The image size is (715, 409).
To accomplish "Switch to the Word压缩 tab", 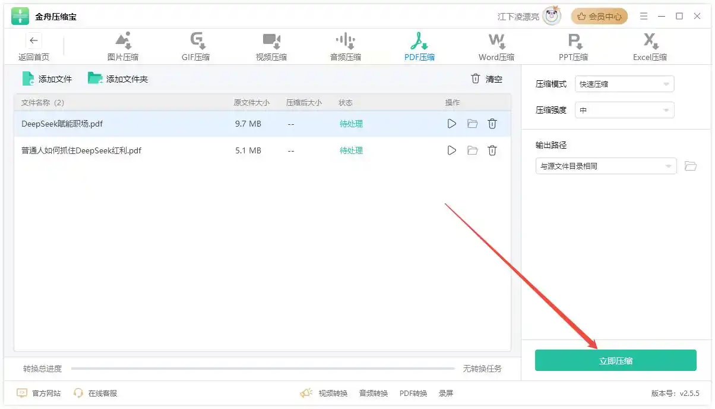I will (x=496, y=47).
